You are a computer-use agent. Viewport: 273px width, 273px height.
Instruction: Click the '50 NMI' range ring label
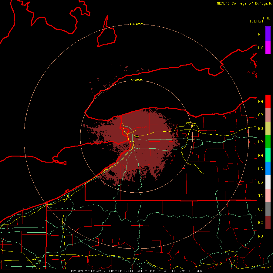click(x=136, y=80)
